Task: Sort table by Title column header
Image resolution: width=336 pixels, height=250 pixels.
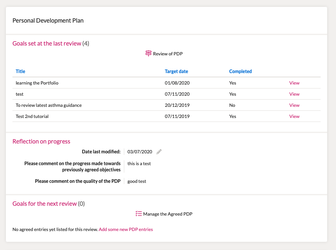Action: click(x=20, y=71)
